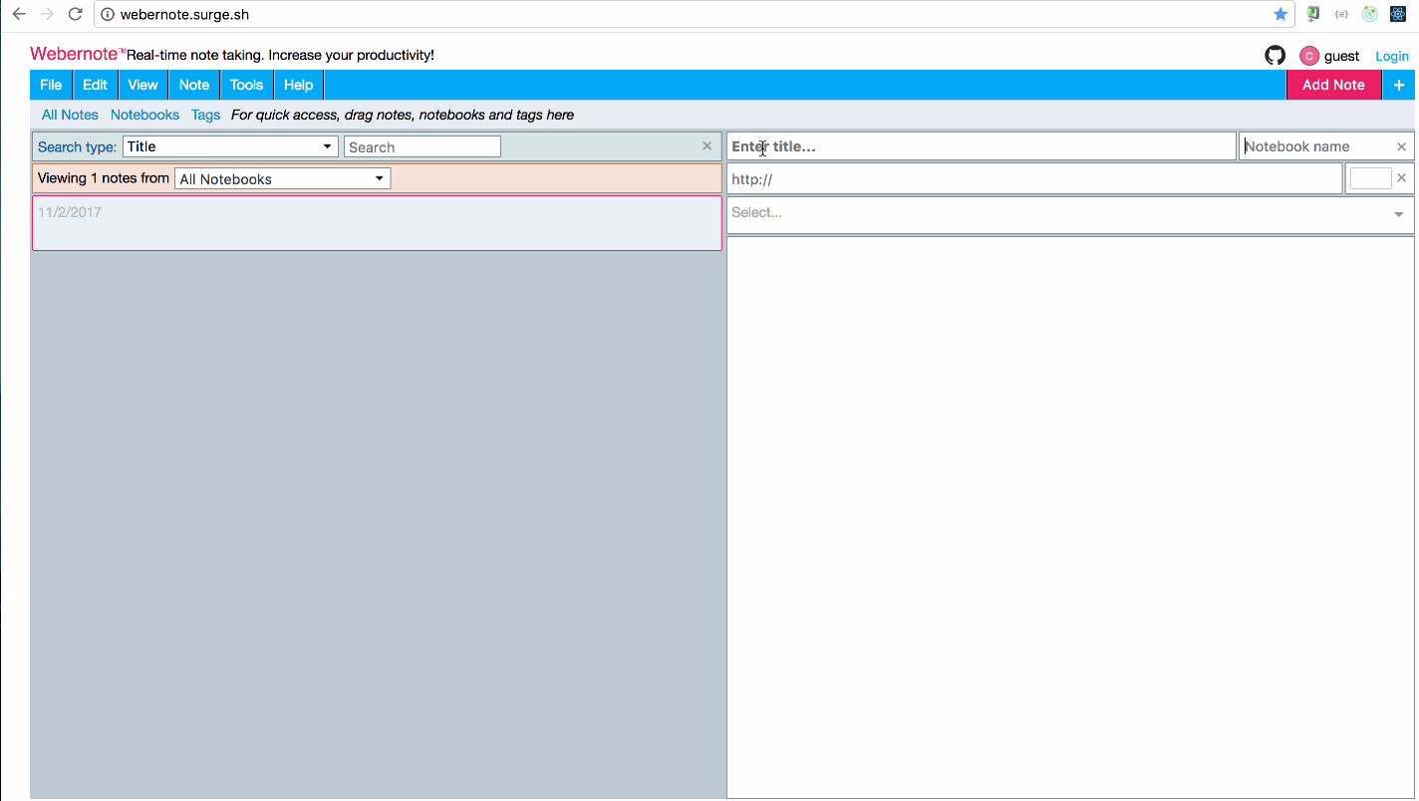Open the Help menu

coord(298,85)
